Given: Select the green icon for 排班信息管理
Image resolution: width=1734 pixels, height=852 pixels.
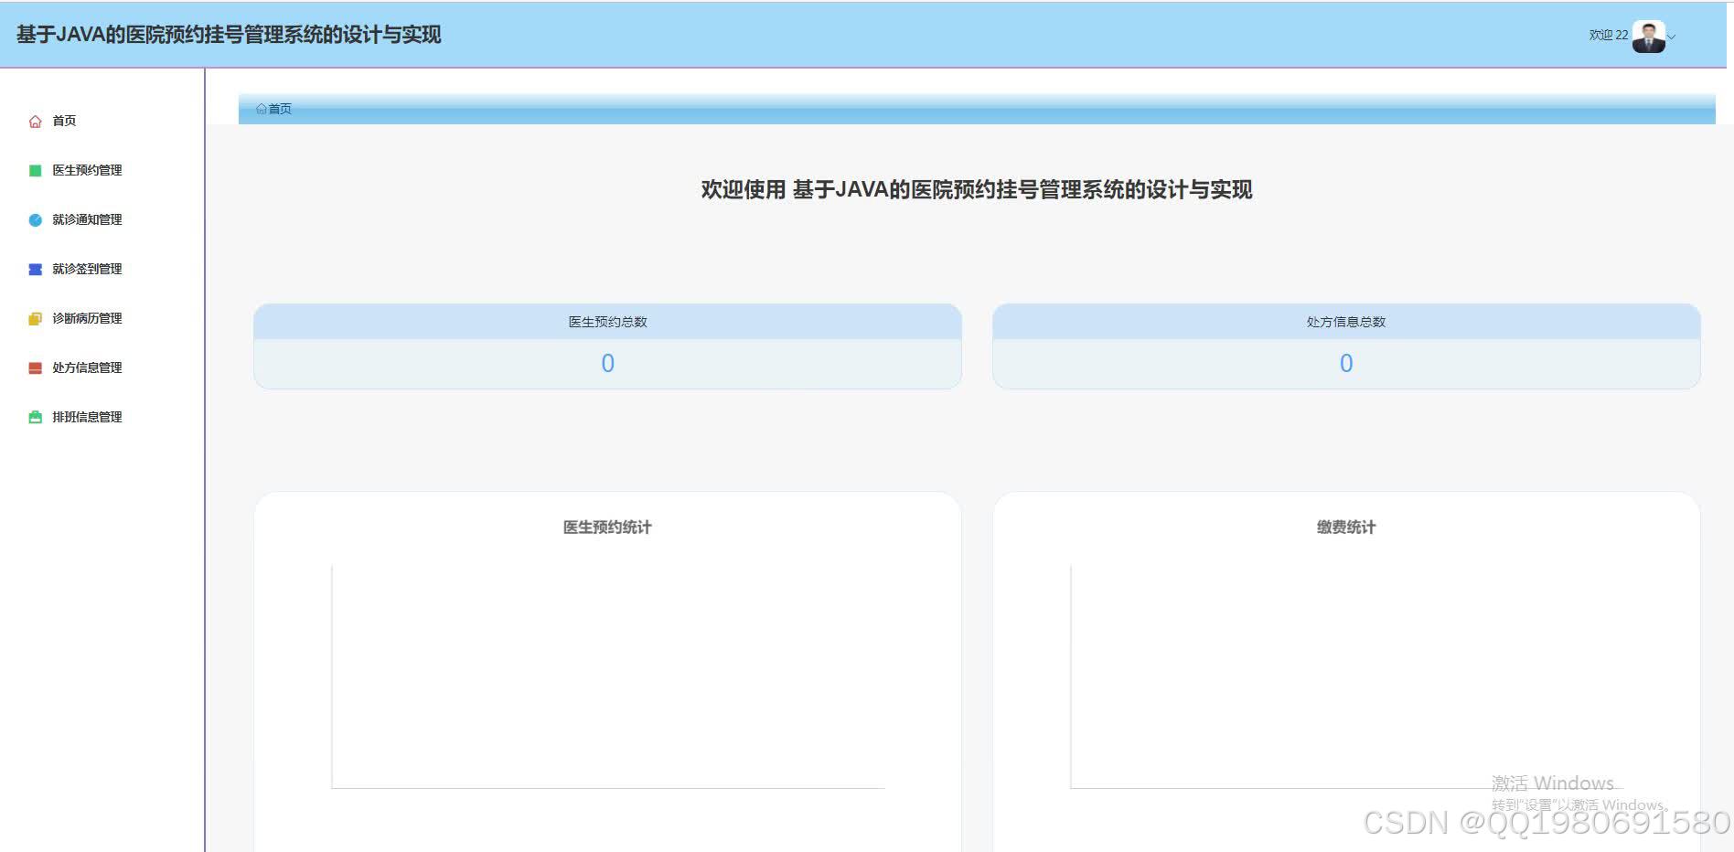Looking at the screenshot, I should [35, 416].
